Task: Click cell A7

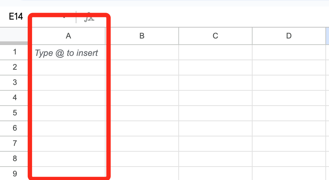Action: (x=68, y=144)
